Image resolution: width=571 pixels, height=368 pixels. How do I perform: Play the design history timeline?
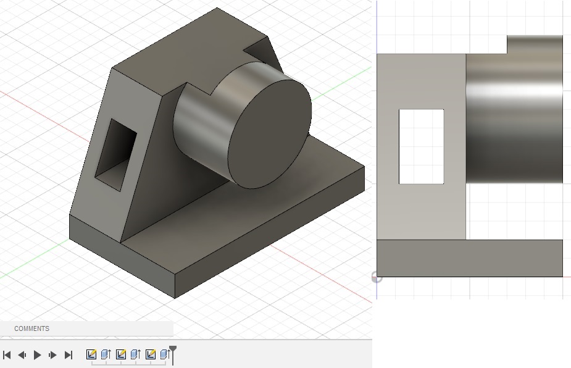[37, 355]
